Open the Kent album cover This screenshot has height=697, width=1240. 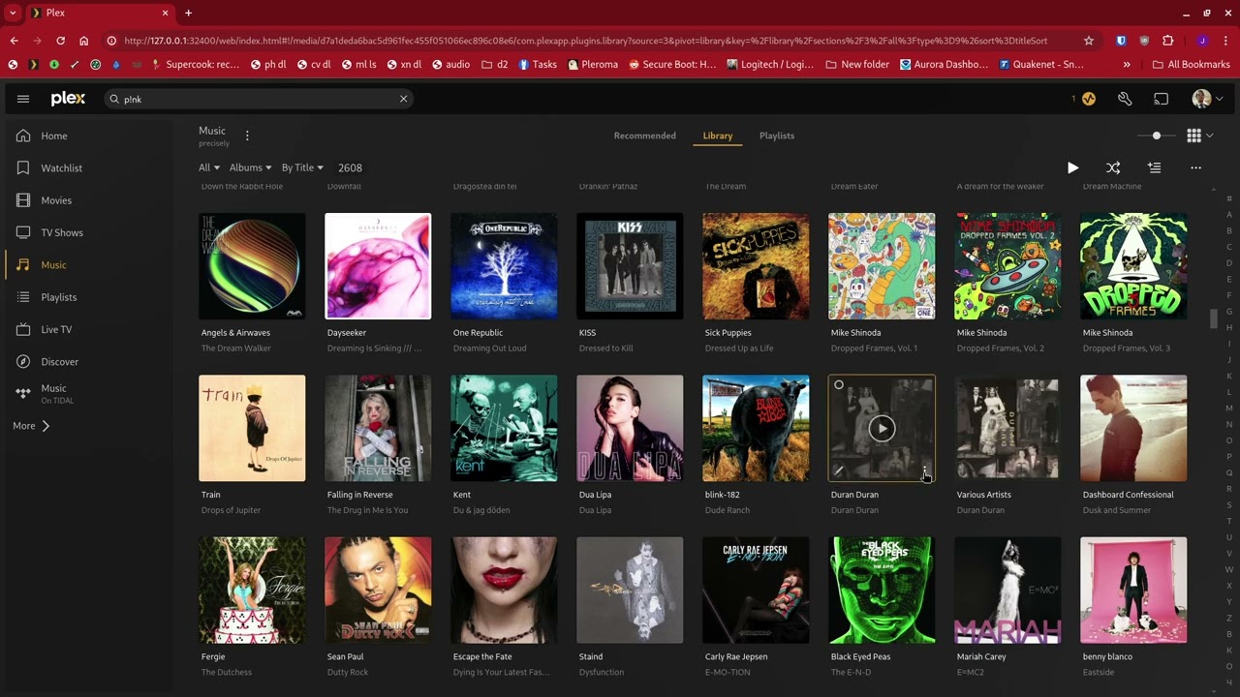pos(504,428)
